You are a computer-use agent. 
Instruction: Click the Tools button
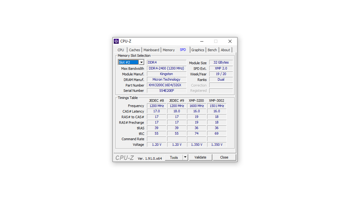pyautogui.click(x=174, y=157)
